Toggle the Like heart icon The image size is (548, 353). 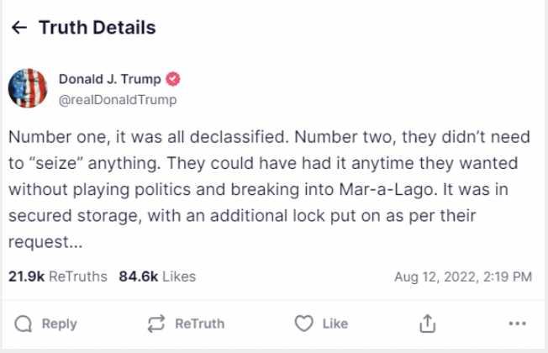click(303, 324)
